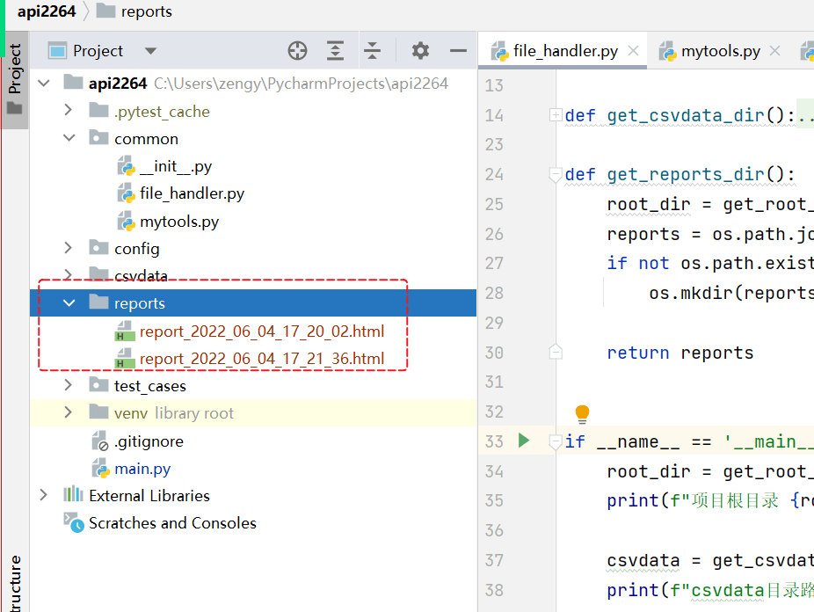Expand the test_cases folder
The width and height of the screenshot is (814, 612).
(x=68, y=385)
